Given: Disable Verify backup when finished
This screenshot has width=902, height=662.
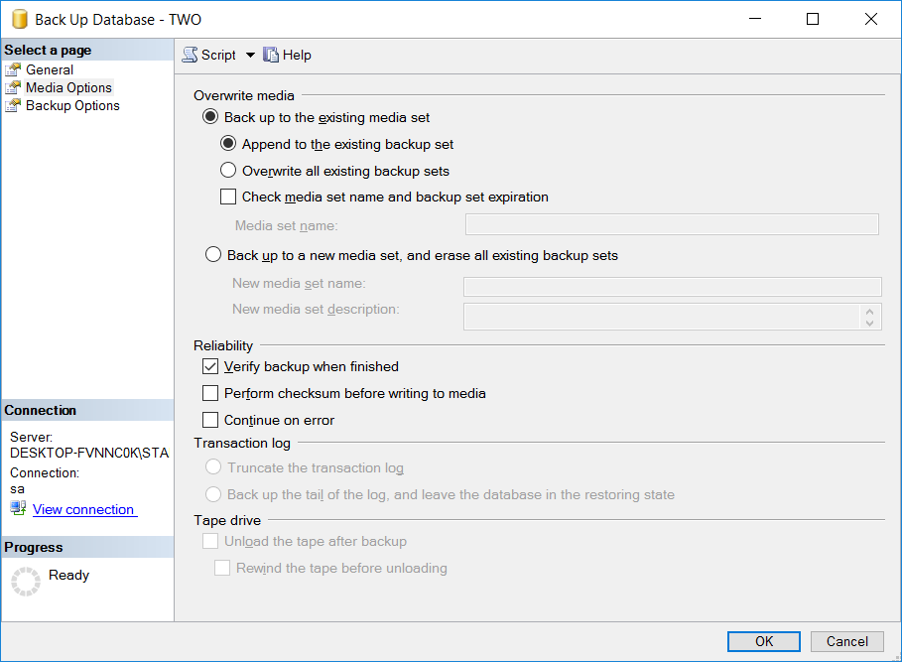Looking at the screenshot, I should pos(210,366).
